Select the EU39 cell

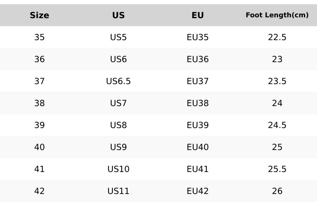pyautogui.click(x=197, y=126)
